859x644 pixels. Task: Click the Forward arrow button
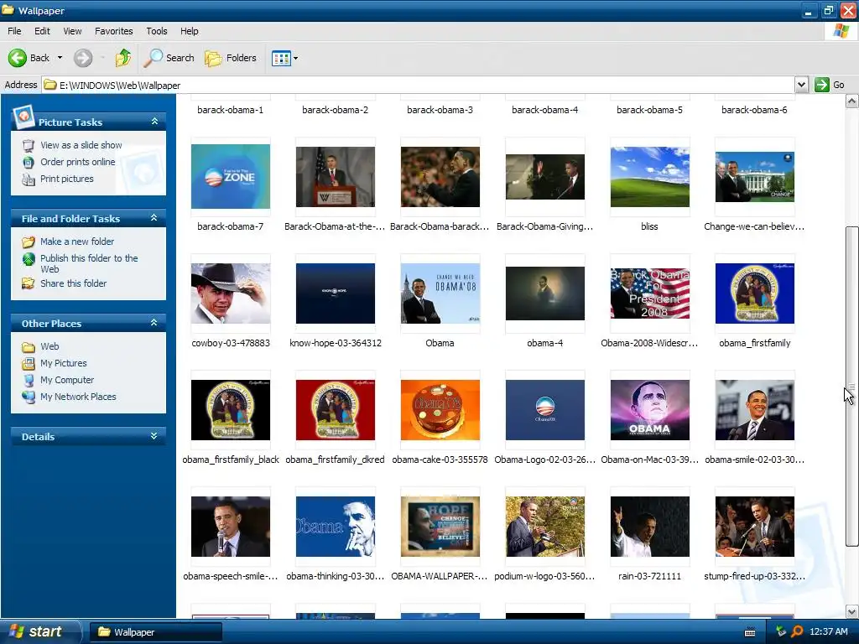[x=83, y=58]
